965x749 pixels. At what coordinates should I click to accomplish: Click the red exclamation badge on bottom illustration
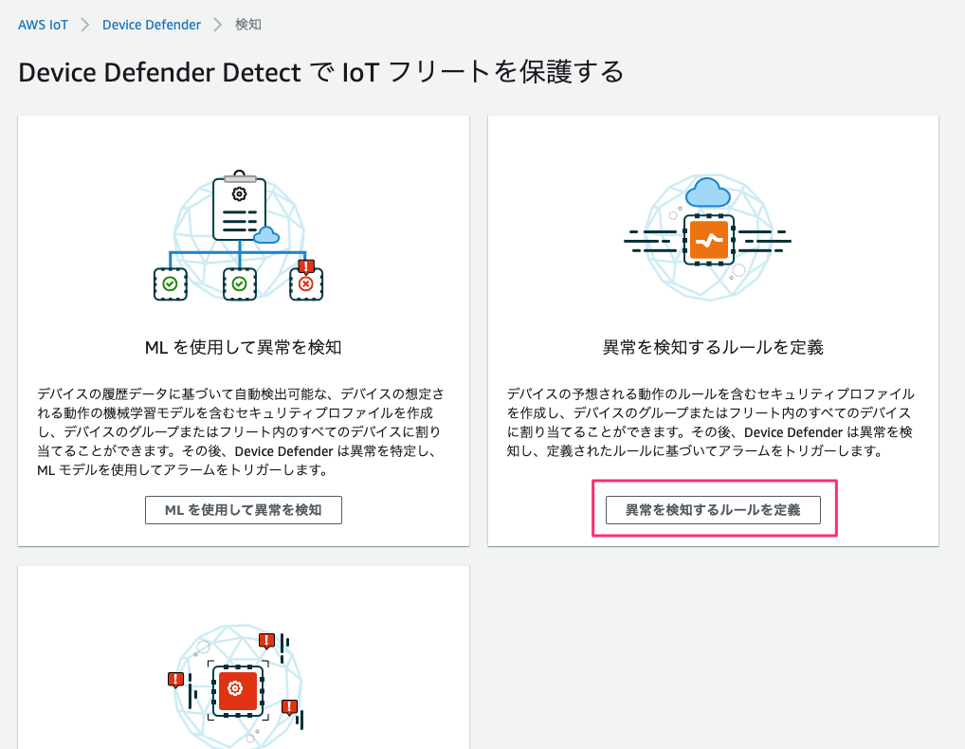pyautogui.click(x=267, y=641)
